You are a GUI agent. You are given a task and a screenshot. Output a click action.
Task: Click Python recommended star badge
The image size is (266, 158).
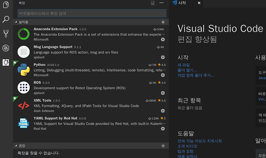pos(15,63)
